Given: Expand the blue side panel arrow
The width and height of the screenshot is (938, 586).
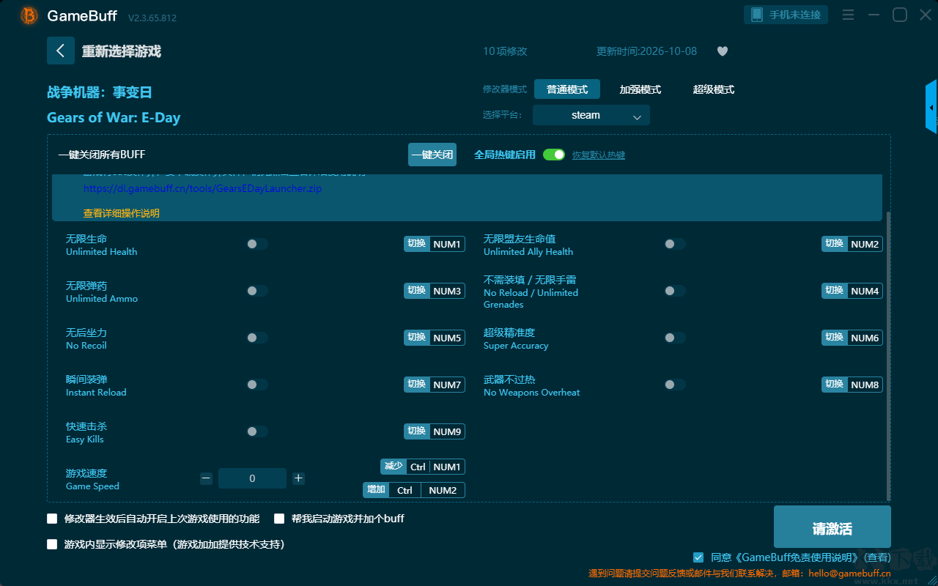Looking at the screenshot, I should coord(931,107).
